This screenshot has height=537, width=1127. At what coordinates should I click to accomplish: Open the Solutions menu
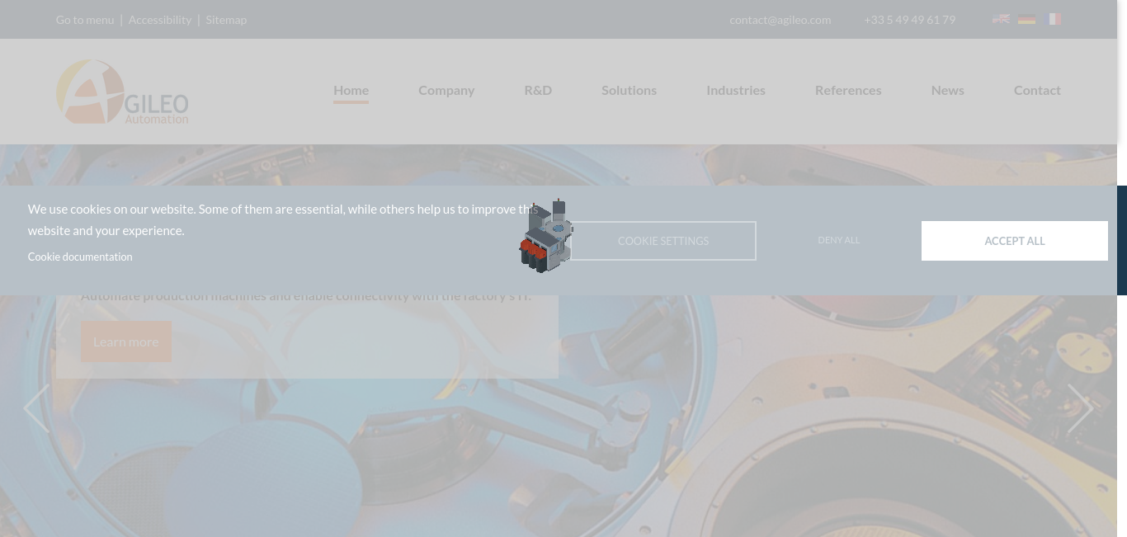[x=629, y=90]
